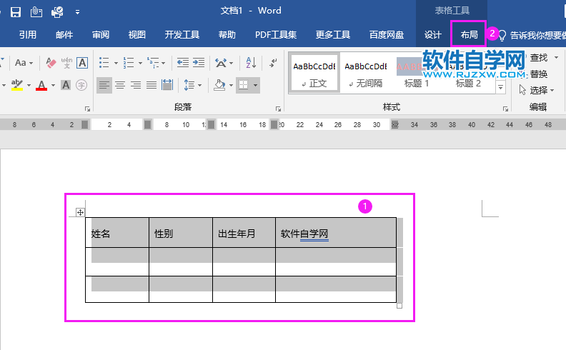Open the Customize Quick Access Toolbar arrow
566x350 pixels.
tap(77, 12)
